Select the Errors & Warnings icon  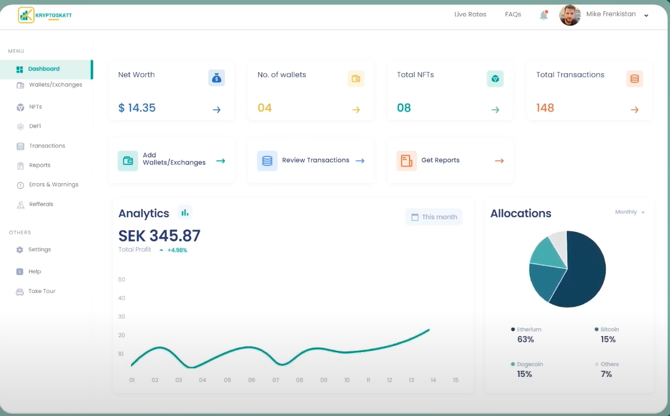coord(19,184)
